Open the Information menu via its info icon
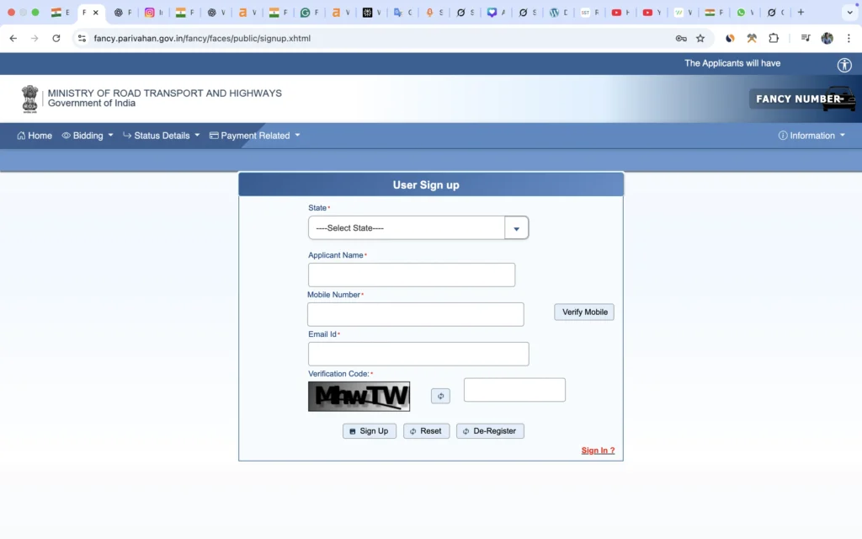Viewport: 862px width, 539px height. pyautogui.click(x=783, y=135)
